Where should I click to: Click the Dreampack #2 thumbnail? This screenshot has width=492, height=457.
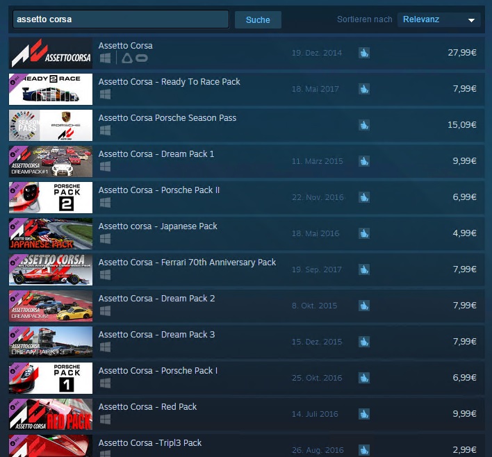pos(51,306)
